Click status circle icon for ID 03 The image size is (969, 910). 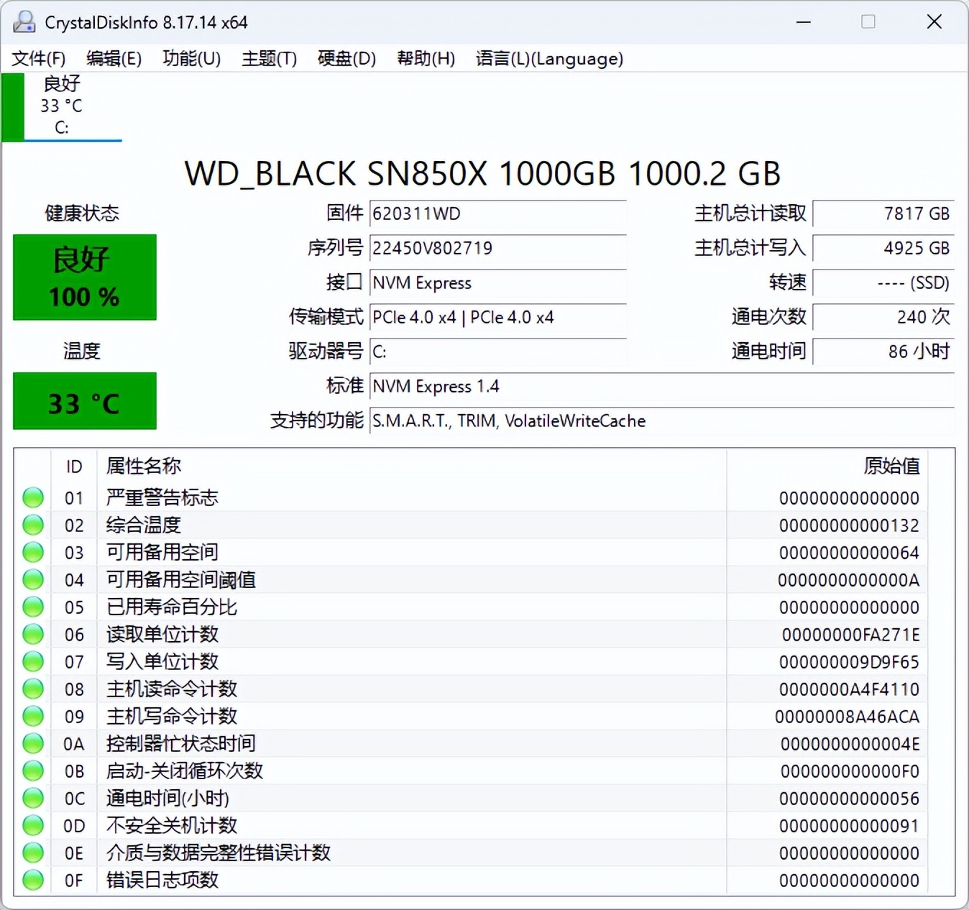(33, 552)
